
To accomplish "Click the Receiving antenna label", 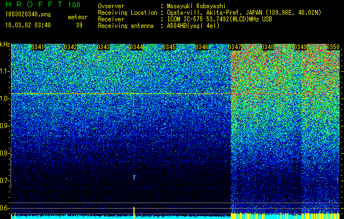I will (126, 26).
